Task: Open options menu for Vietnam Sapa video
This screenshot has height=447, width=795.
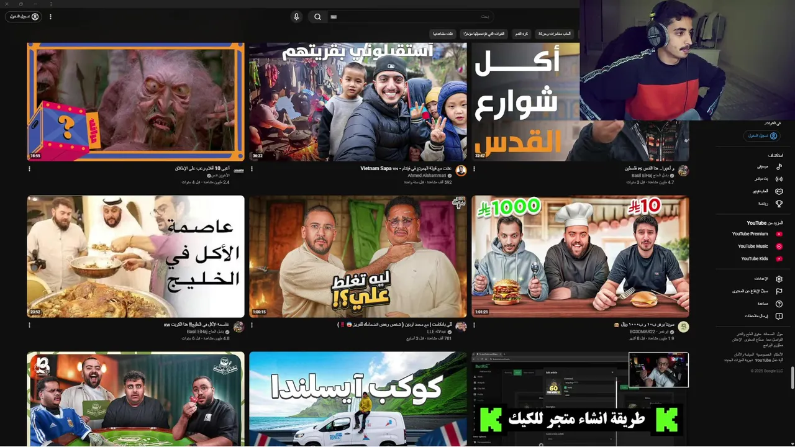Action: click(252, 169)
